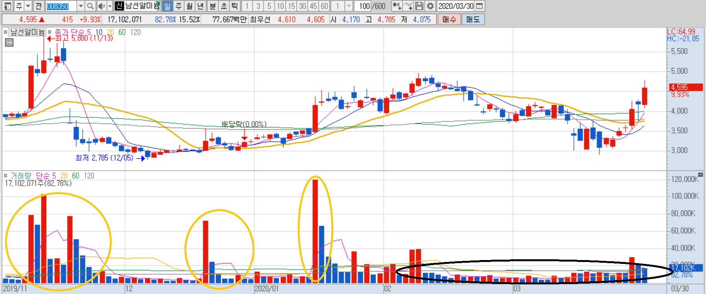This screenshot has width=706, height=294.
Task: Choose the 30 interval button
Action: [x=302, y=6]
